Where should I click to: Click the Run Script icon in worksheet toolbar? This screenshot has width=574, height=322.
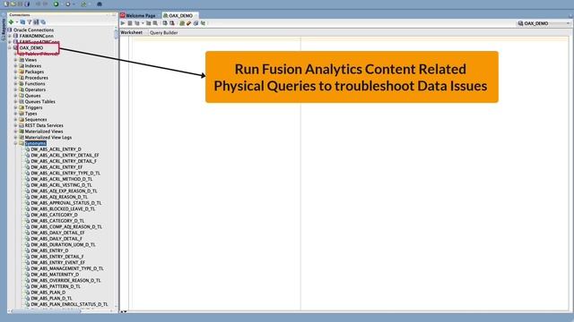[x=129, y=23]
